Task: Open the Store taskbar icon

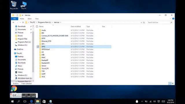Action: pos(44,101)
